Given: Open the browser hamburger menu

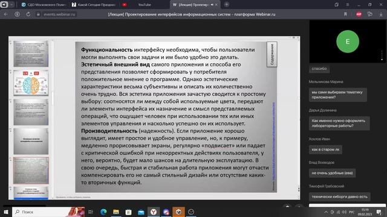Looking at the screenshot, I should tap(348, 5).
